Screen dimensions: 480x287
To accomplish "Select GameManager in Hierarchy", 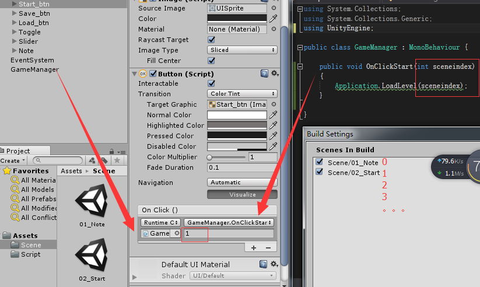I will [34, 69].
